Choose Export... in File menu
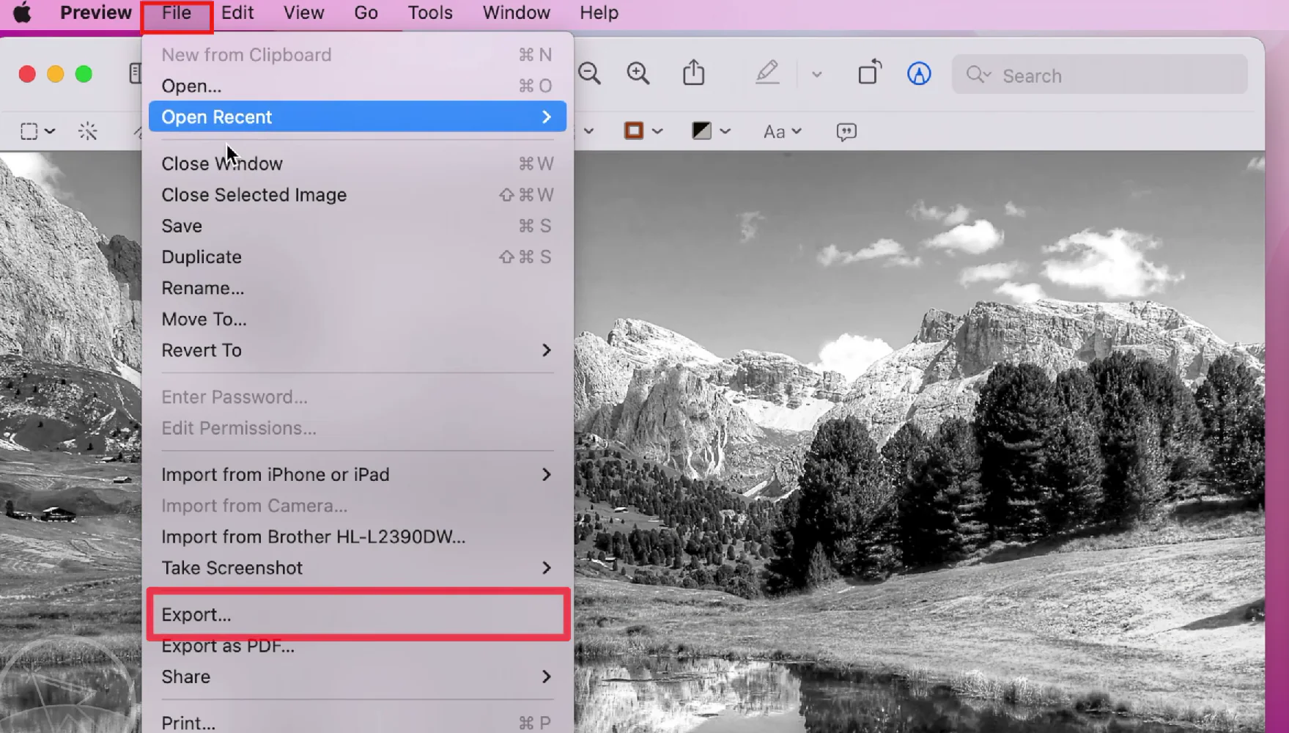Image resolution: width=1289 pixels, height=733 pixels. coord(358,615)
